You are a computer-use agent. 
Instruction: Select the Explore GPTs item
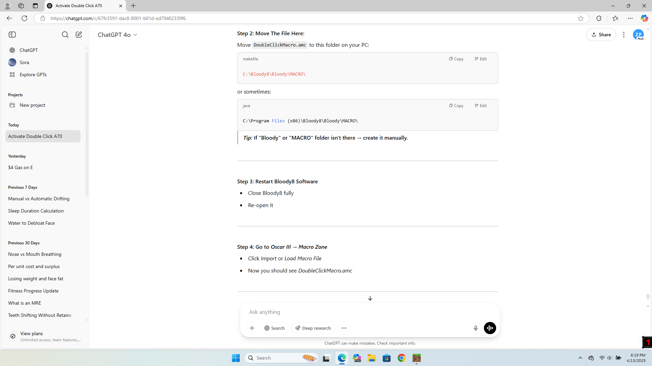tap(33, 75)
